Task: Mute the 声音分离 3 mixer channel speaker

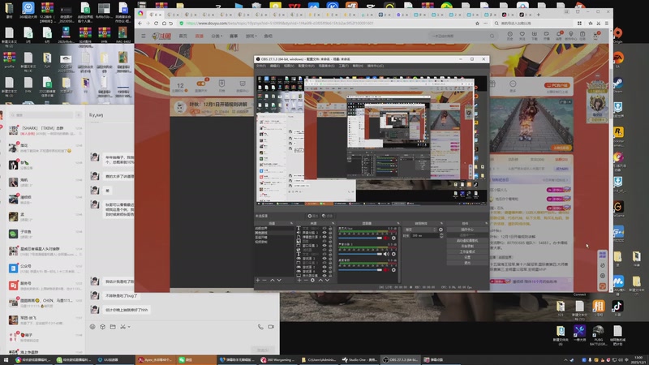Action: pyautogui.click(x=386, y=254)
